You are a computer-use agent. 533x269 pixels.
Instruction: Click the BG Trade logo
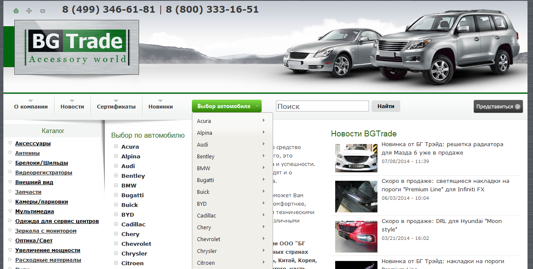point(77,47)
